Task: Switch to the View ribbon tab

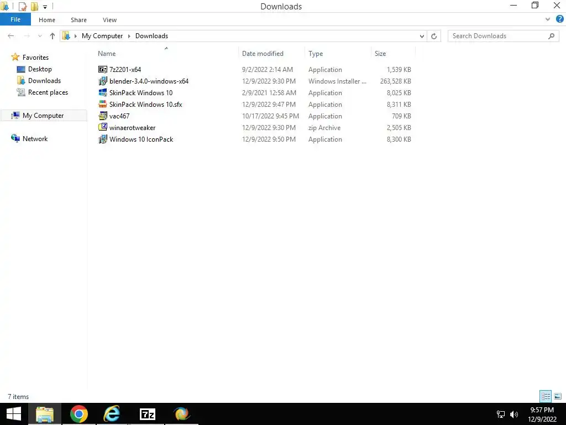Action: click(x=109, y=20)
